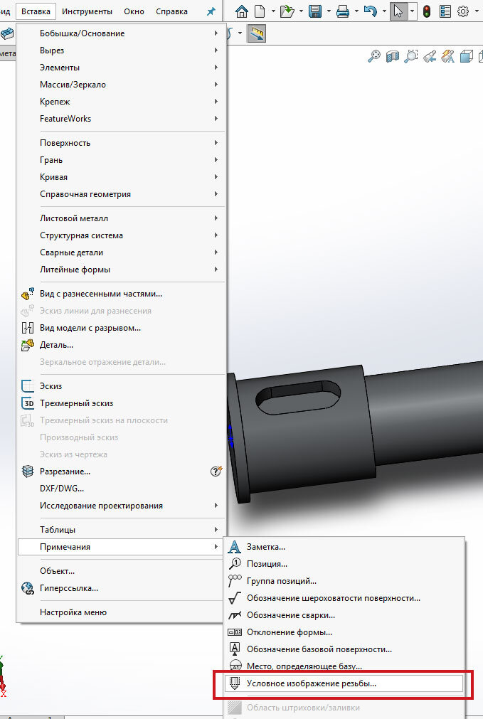Image resolution: width=483 pixels, height=719 pixels.
Task: Open the dropdown arrow beside Undo
Action: (x=384, y=11)
